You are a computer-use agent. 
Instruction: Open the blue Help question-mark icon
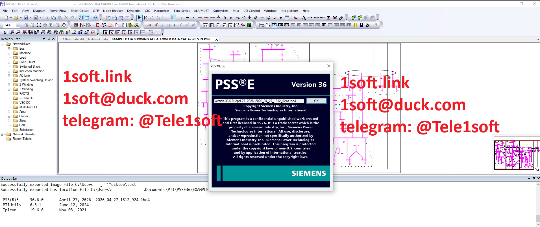point(95,17)
